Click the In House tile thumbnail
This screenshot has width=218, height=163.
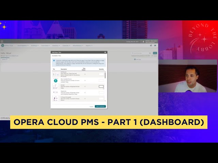pyautogui.click(x=56, y=98)
